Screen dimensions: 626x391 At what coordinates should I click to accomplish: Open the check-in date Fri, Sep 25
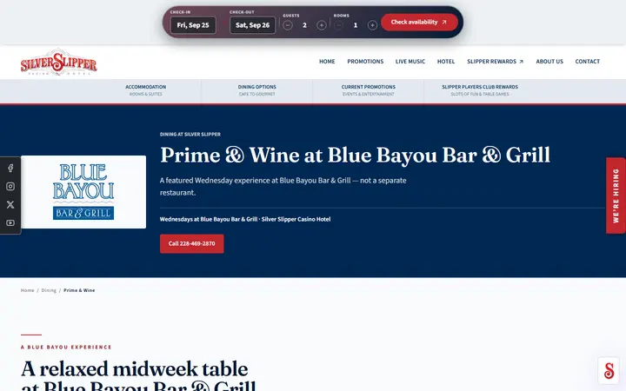coord(193,25)
